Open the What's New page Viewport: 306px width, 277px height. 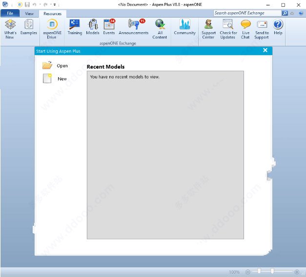pos(10,29)
